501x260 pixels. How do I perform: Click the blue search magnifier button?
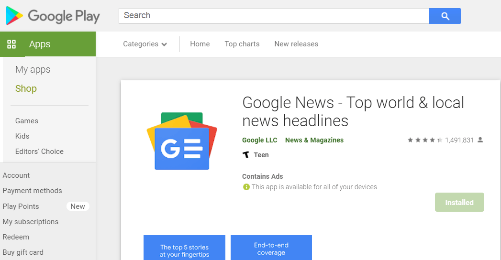coord(445,16)
